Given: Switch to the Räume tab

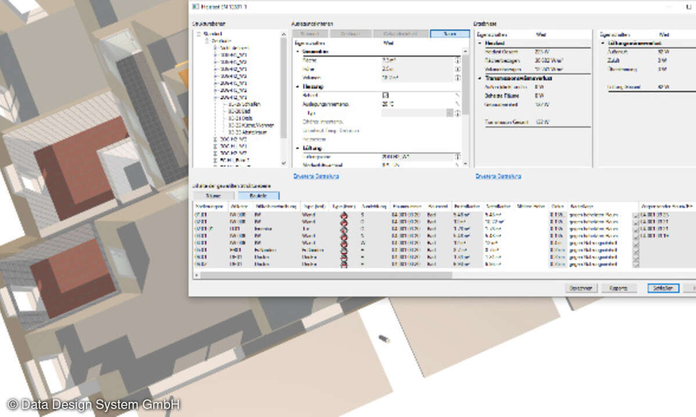Looking at the screenshot, I should [215, 196].
